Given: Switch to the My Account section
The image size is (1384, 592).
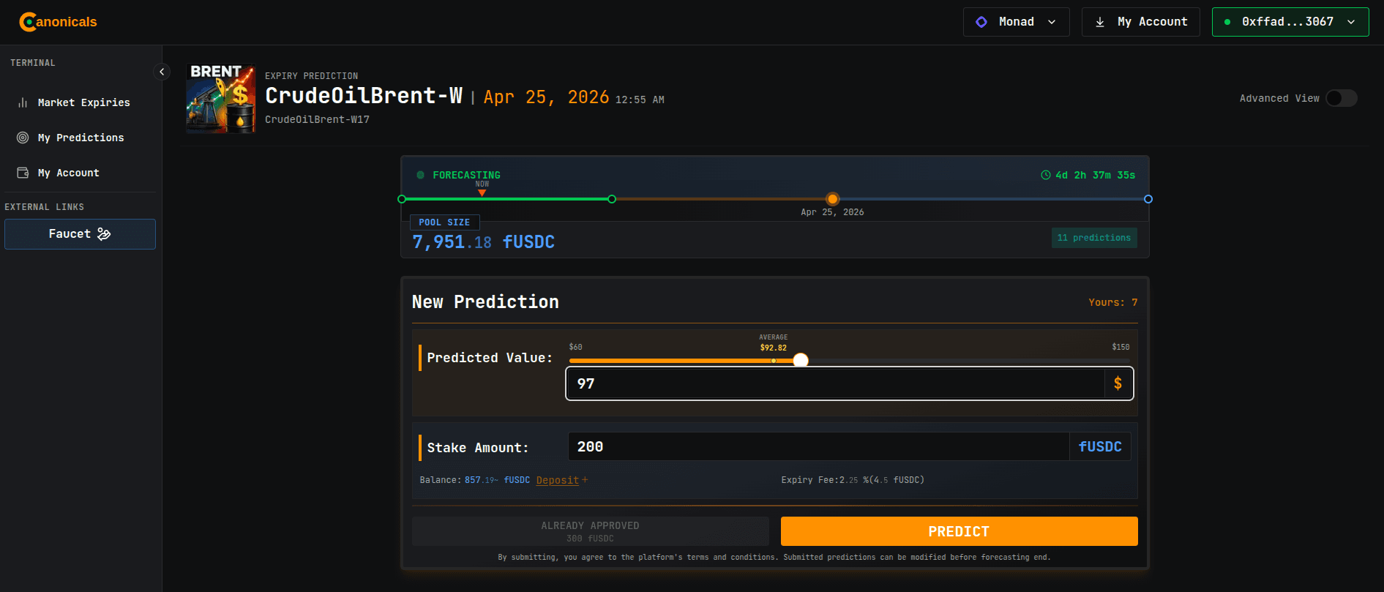Looking at the screenshot, I should tap(69, 172).
